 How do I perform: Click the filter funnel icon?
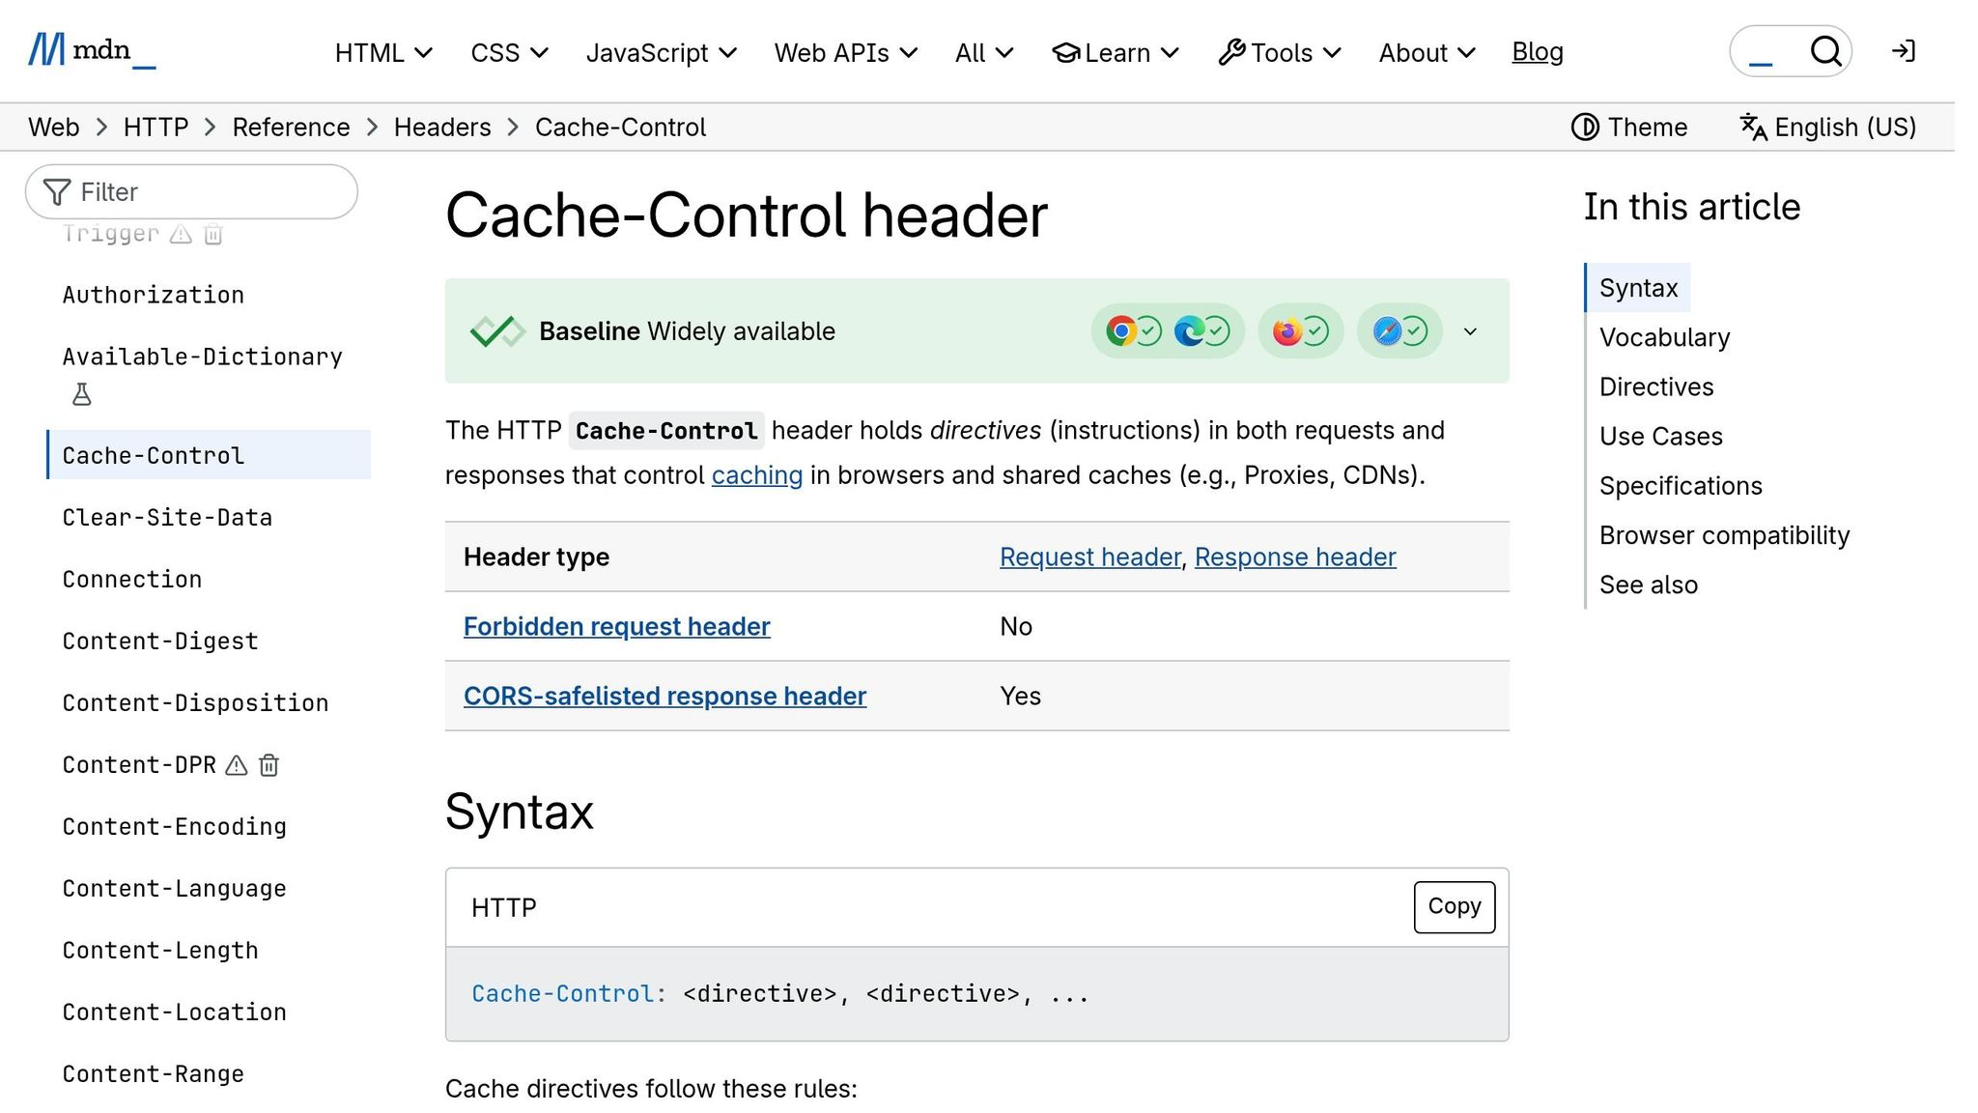click(57, 192)
